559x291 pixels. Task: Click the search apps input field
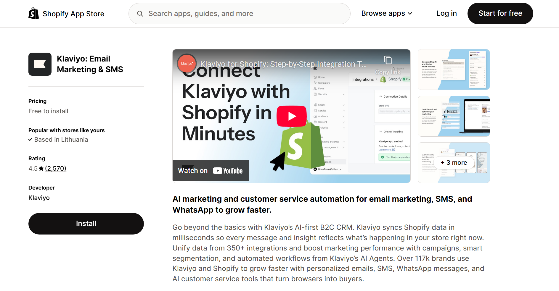pos(239,13)
